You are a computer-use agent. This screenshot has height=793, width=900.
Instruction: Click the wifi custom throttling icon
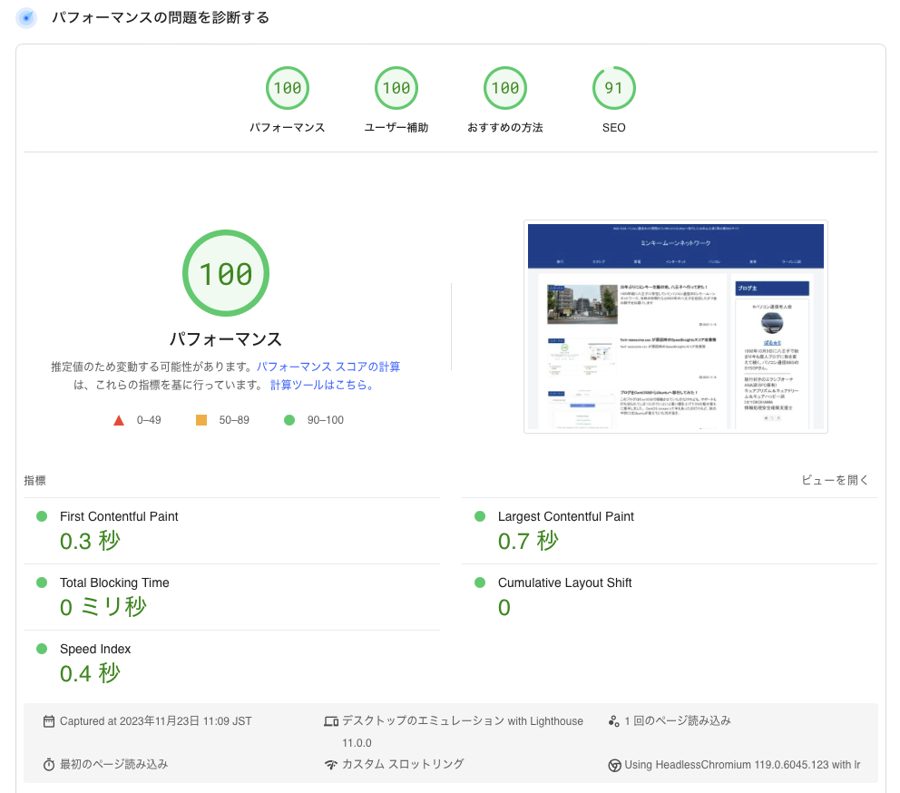[331, 765]
